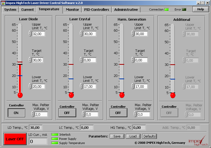211x148 pixels.
Task: Click the Laser Diode Lower Limit field 20,00
Action: click(39, 86)
